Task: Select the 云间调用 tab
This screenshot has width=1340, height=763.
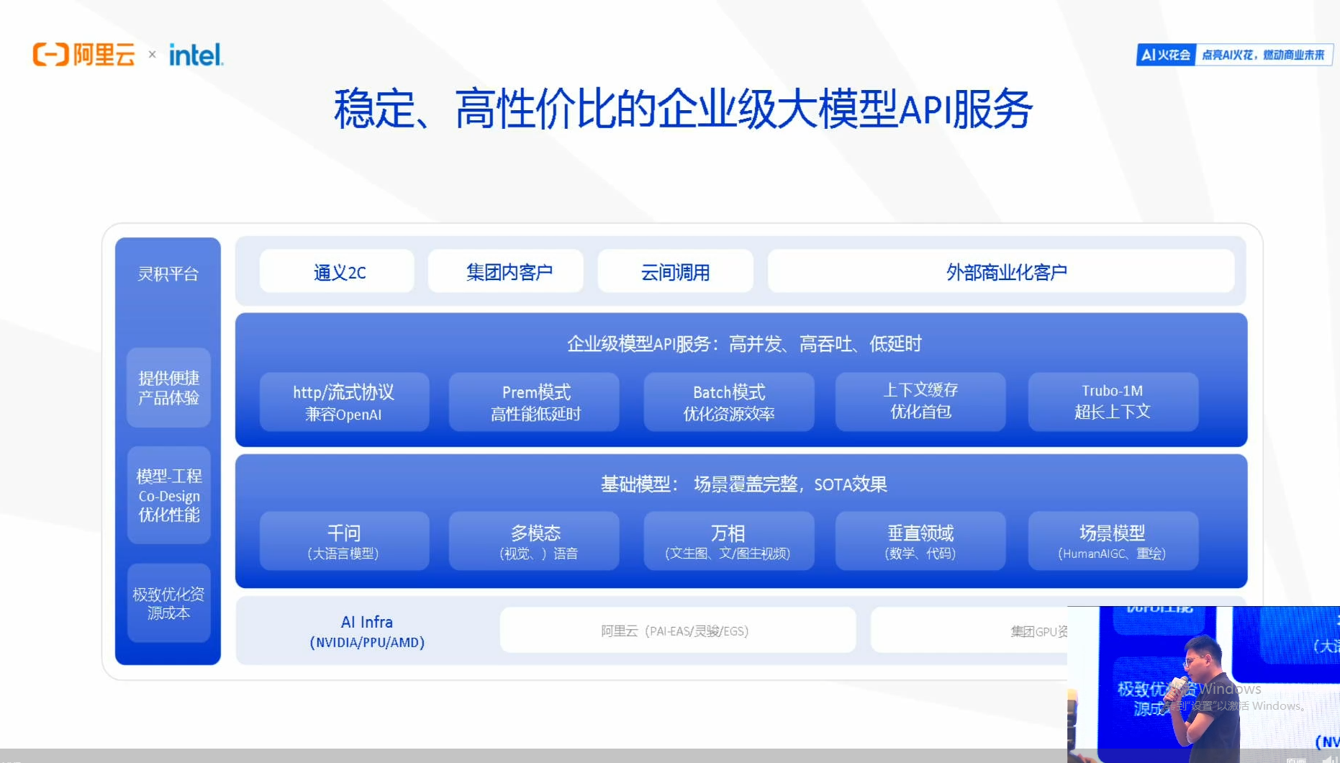Action: click(674, 271)
